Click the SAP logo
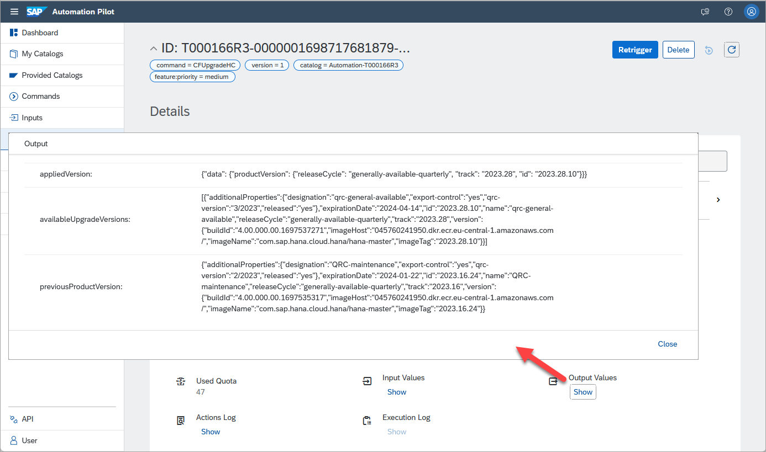 (x=36, y=12)
